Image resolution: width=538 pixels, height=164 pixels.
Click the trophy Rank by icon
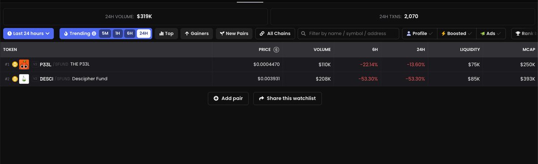point(518,34)
